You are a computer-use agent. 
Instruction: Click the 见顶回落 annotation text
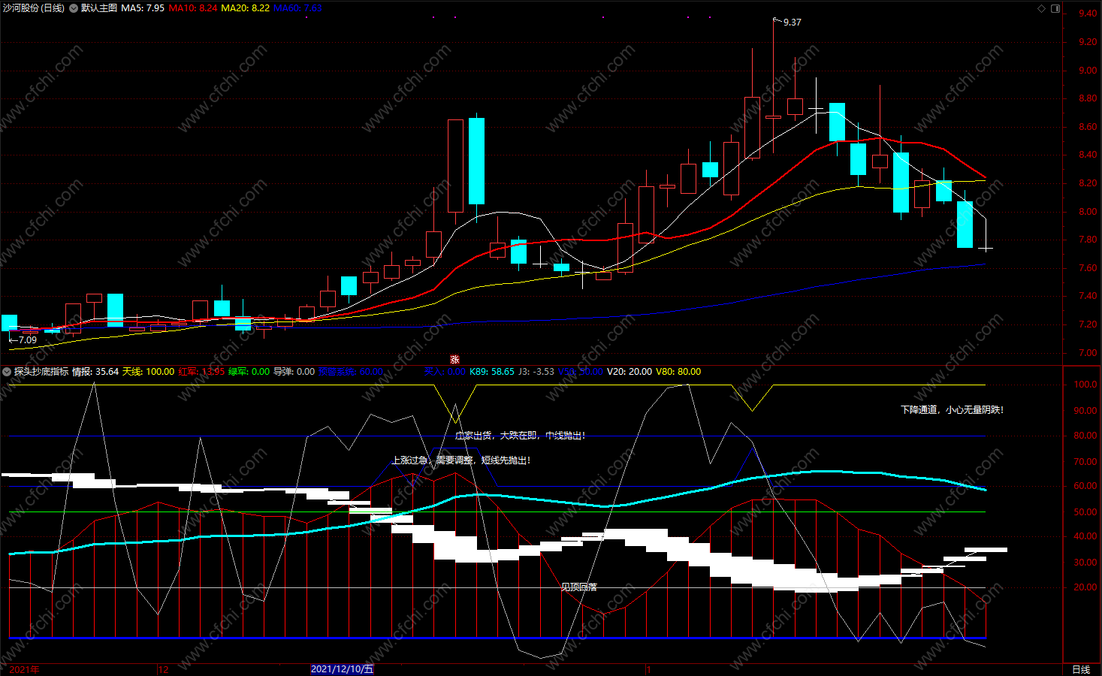[x=579, y=587]
